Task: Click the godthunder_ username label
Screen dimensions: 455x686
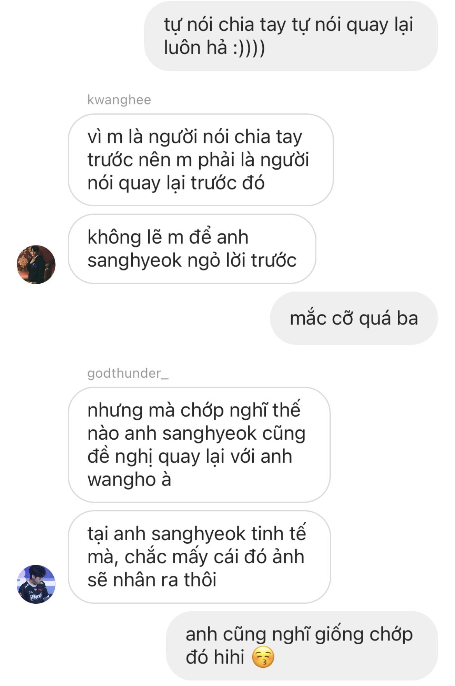Action: point(128,373)
